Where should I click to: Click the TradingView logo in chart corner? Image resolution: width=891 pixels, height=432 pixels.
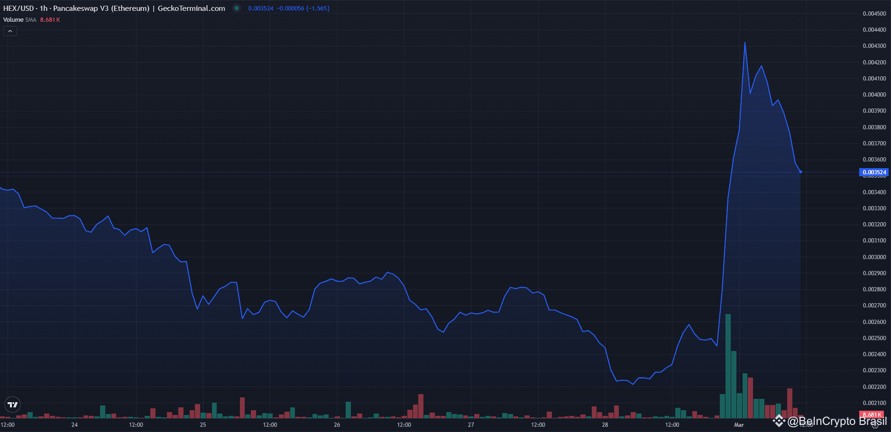(12, 405)
